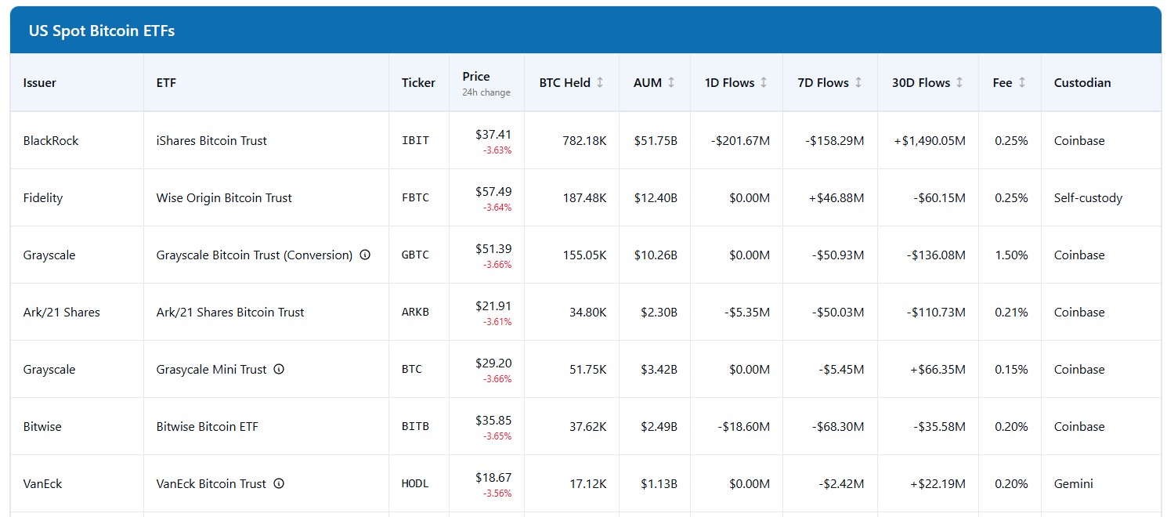The image size is (1167, 517).
Task: Open Wise Origin Bitcoin Trust entry
Action: (224, 198)
